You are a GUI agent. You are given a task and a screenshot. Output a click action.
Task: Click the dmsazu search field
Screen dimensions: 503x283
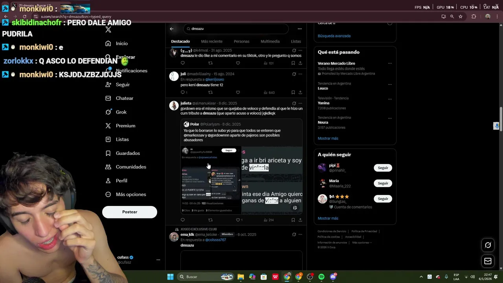click(236, 29)
